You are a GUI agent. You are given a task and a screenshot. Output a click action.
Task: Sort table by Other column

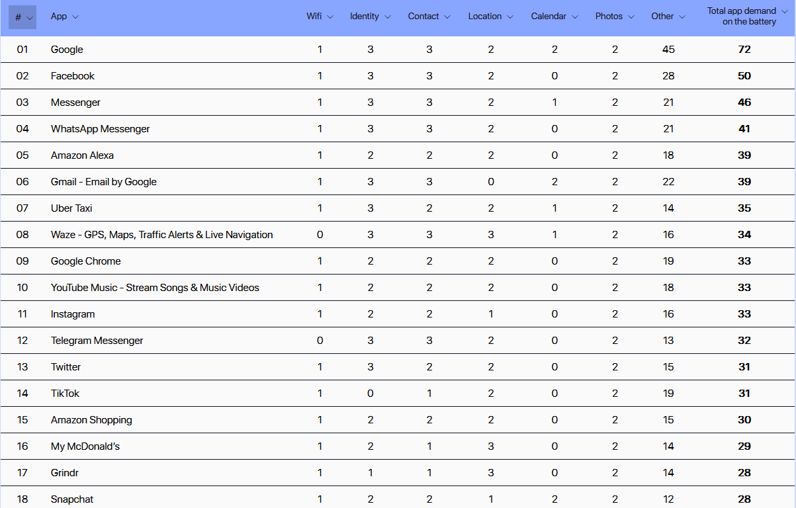[x=668, y=17]
